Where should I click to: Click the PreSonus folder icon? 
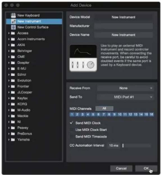pos(13,134)
